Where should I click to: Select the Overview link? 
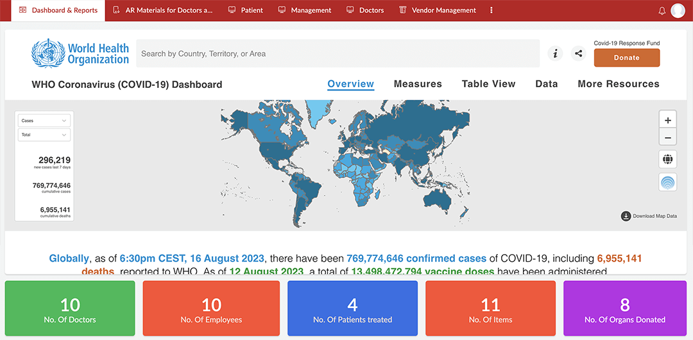350,84
